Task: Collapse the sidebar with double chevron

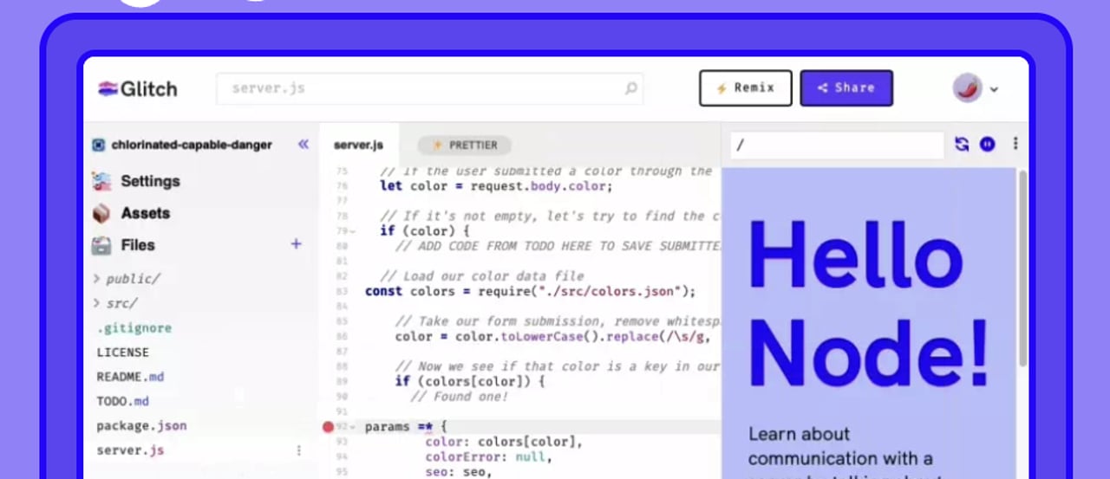Action: click(x=303, y=145)
